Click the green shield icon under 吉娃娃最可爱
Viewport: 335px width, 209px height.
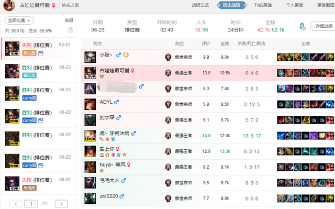(x=102, y=76)
